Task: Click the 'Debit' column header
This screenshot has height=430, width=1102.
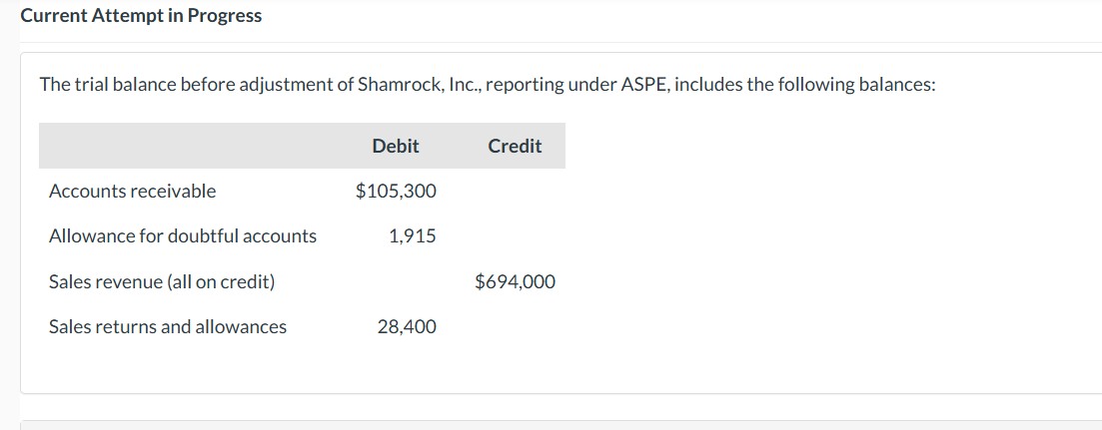Action: tap(395, 146)
